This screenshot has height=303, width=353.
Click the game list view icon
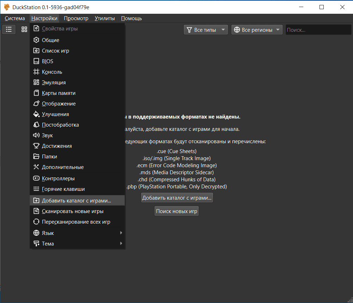tap(9, 29)
